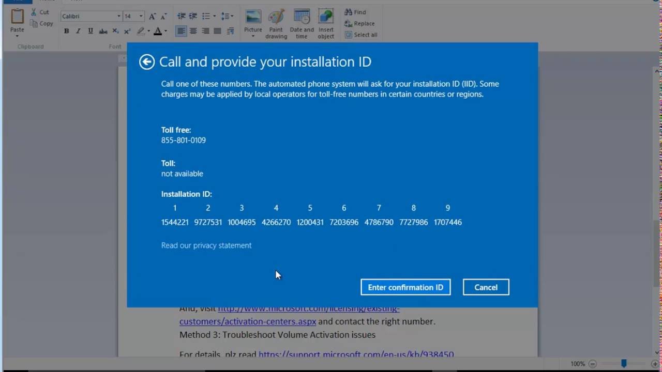This screenshot has height=372, width=662.
Task: Click the Paste icon in WordPad
Action: point(17,17)
